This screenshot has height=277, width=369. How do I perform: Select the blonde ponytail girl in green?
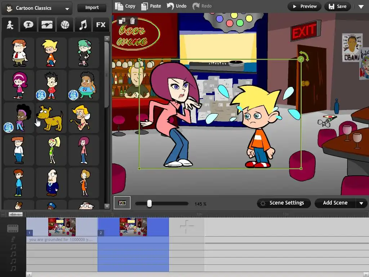pyautogui.click(x=51, y=150)
